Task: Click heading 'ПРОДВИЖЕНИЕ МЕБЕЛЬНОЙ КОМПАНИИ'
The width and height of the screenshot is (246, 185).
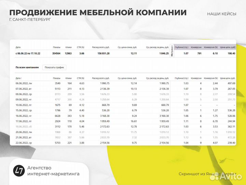Action: (98, 12)
